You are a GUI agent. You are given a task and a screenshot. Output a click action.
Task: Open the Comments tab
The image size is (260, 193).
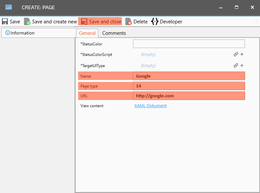pyautogui.click(x=114, y=33)
